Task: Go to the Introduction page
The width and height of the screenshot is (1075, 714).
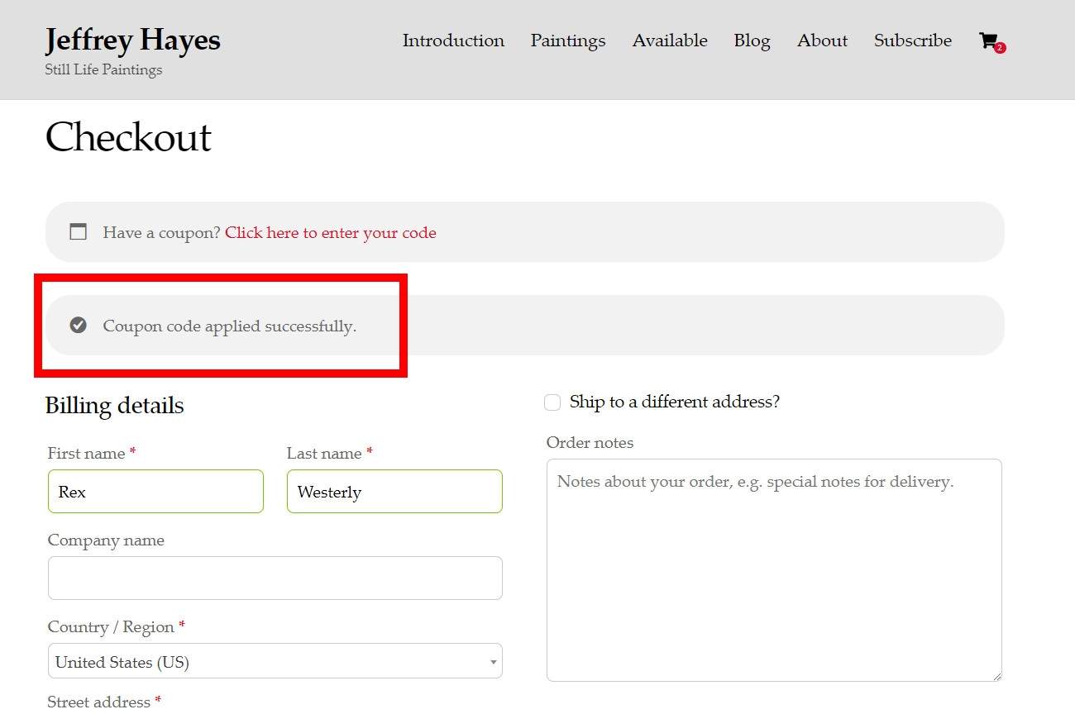Action: click(x=453, y=40)
